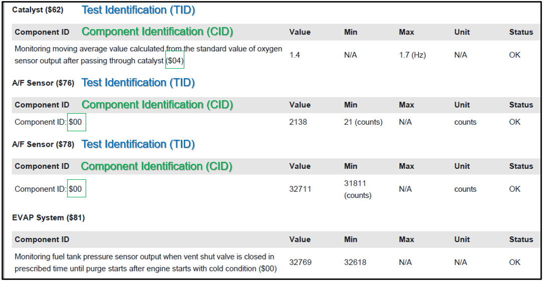The height and width of the screenshot is (282, 543).
Task: Click the 31811 (counts) Min value
Action: coord(358,189)
